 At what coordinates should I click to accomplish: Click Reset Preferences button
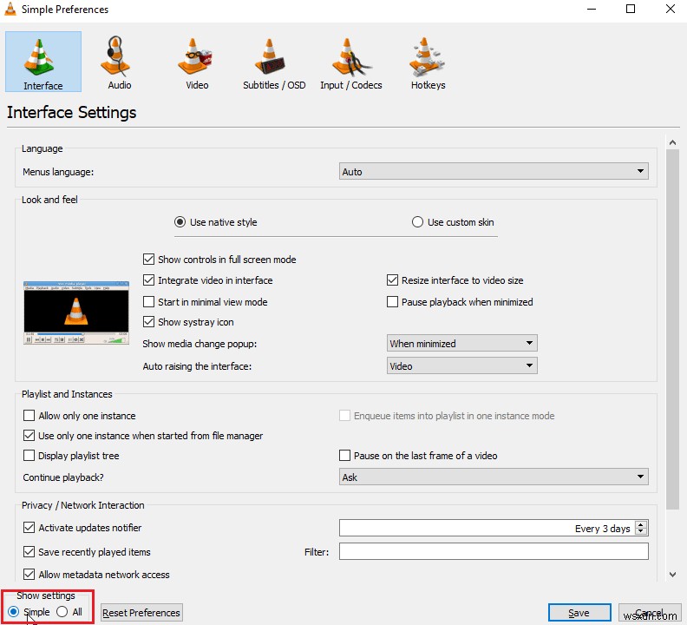tap(141, 613)
